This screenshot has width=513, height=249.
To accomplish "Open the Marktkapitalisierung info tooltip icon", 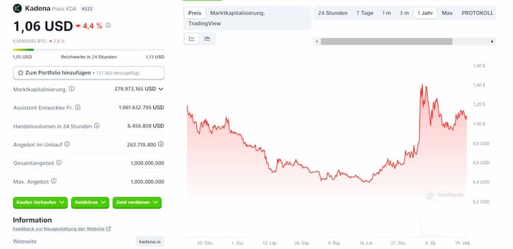I will [72, 89].
